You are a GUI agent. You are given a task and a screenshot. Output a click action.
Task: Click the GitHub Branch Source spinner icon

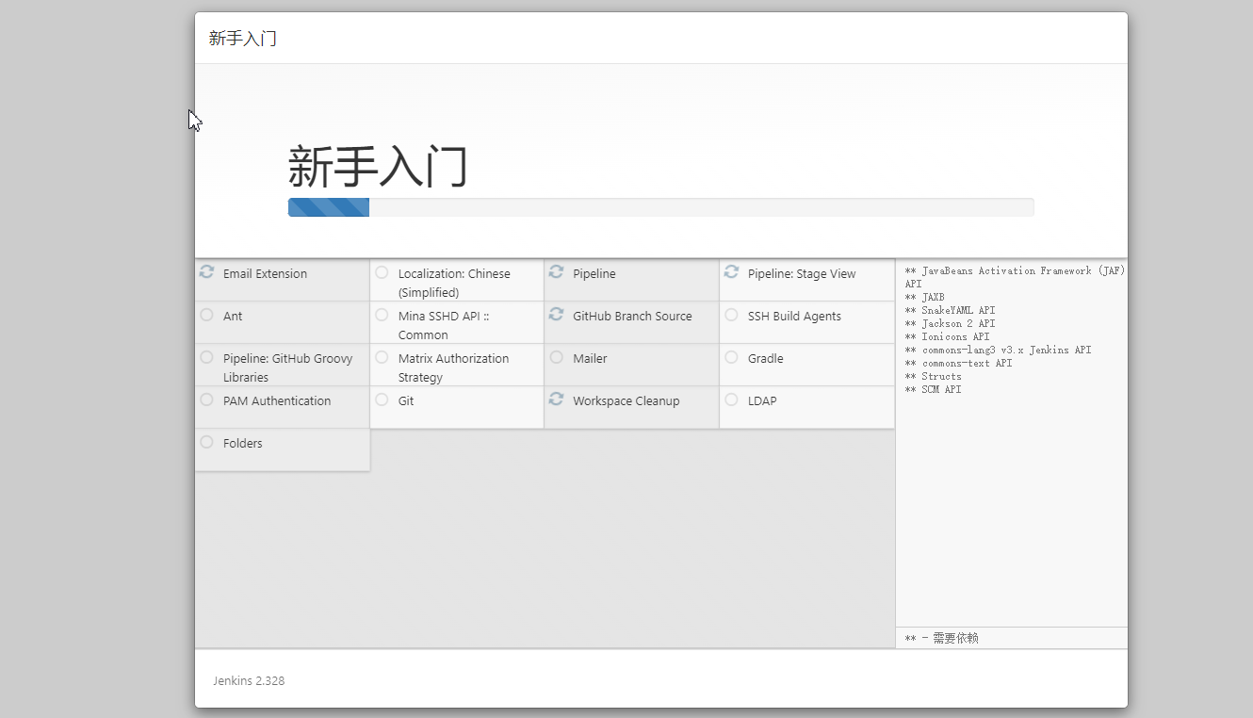tap(557, 315)
